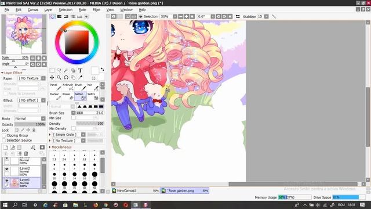
Task: Zoom out the canvas with minus button
Action: pyautogui.click(x=180, y=16)
